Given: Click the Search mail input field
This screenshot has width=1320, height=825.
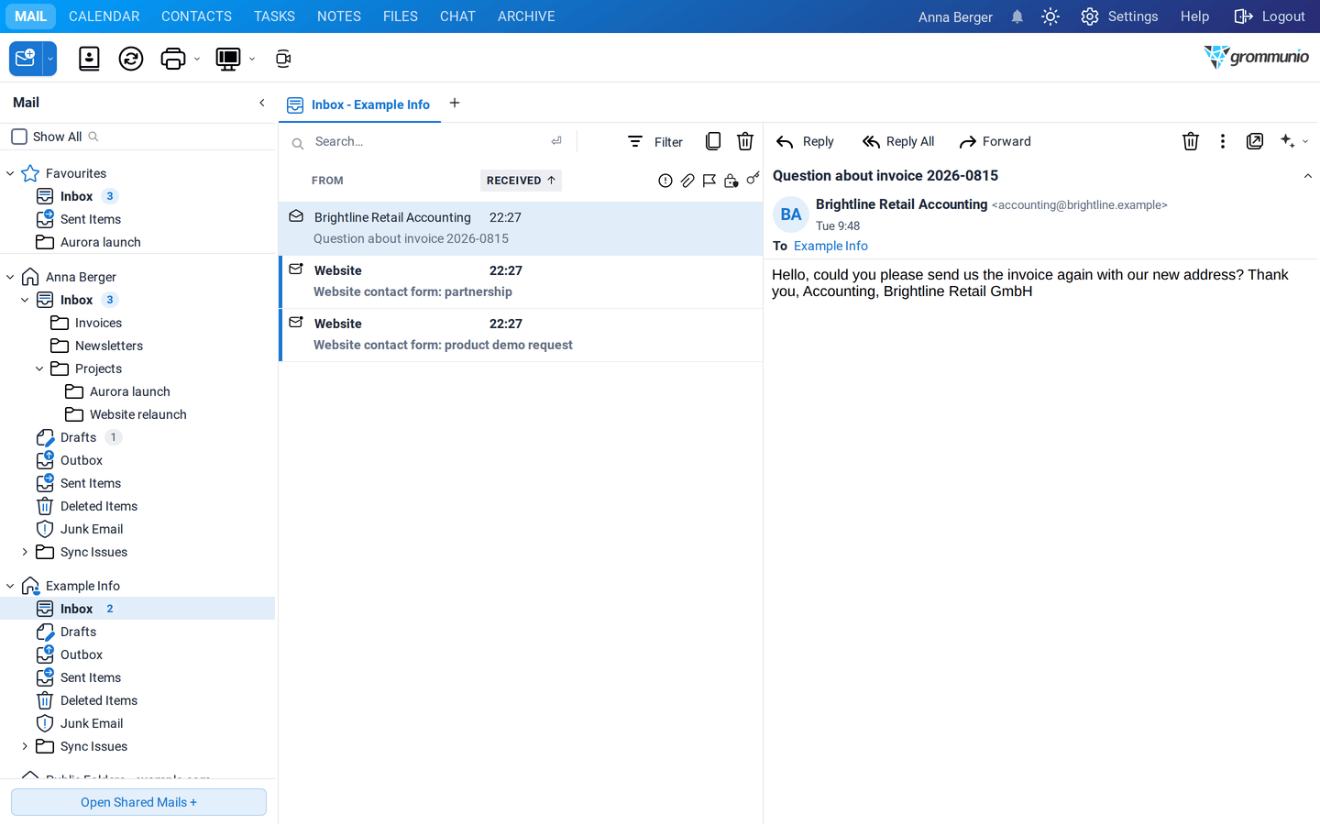Looking at the screenshot, I should (429, 141).
